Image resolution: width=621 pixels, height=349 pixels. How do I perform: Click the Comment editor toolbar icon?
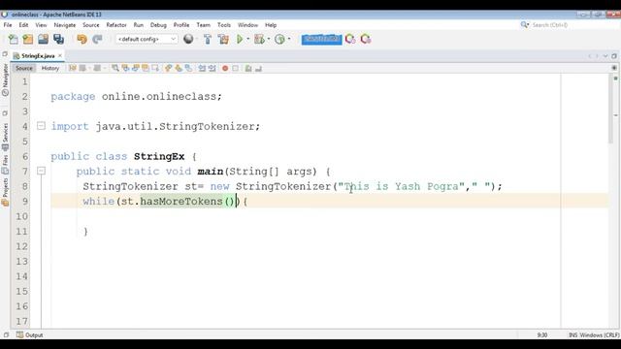[248, 68]
